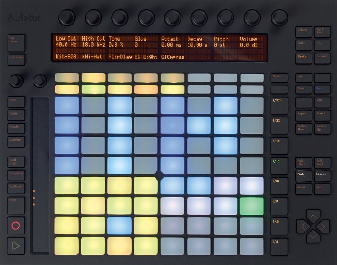Click the Add Track button

click(322, 163)
